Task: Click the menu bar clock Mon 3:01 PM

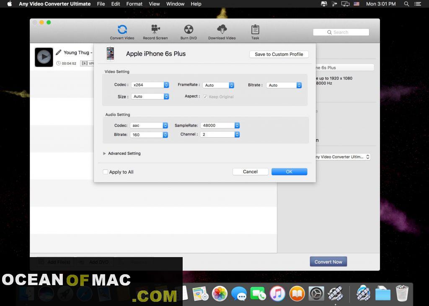Action: [381, 4]
